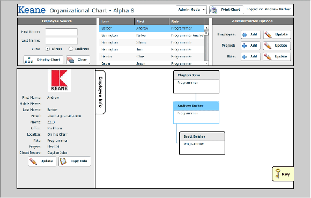Open the Key tab
311x198 pixels.
point(283,174)
